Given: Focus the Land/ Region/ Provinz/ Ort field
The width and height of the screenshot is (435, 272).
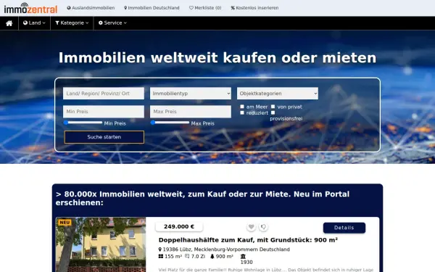Looking at the screenshot, I should click(104, 94).
